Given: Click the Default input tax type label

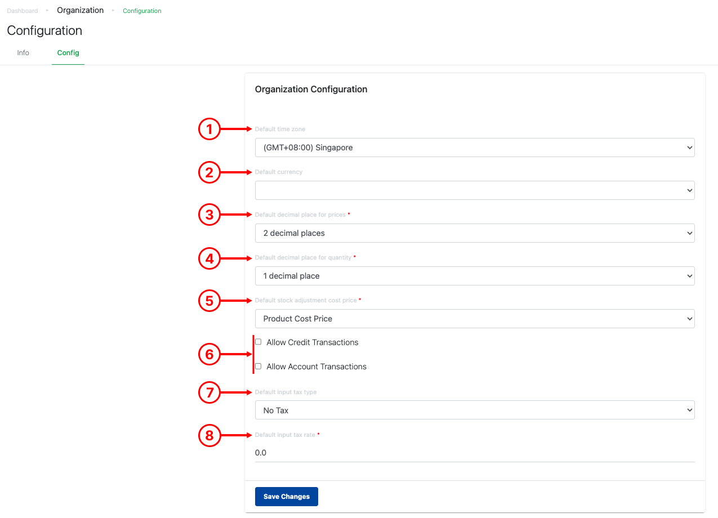Looking at the screenshot, I should click(x=286, y=392).
